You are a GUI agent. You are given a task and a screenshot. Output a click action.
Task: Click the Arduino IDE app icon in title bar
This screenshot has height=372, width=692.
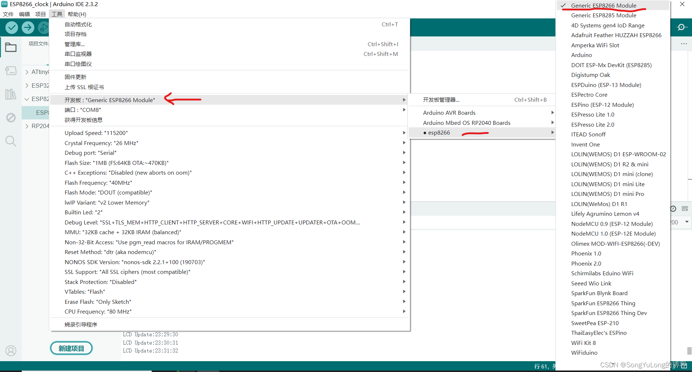[4, 4]
